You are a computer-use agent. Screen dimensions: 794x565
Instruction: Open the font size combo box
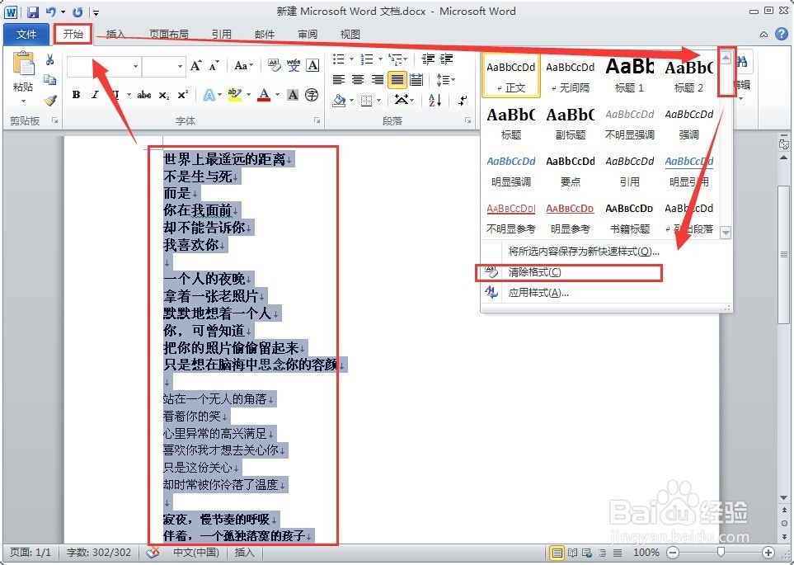tap(164, 67)
